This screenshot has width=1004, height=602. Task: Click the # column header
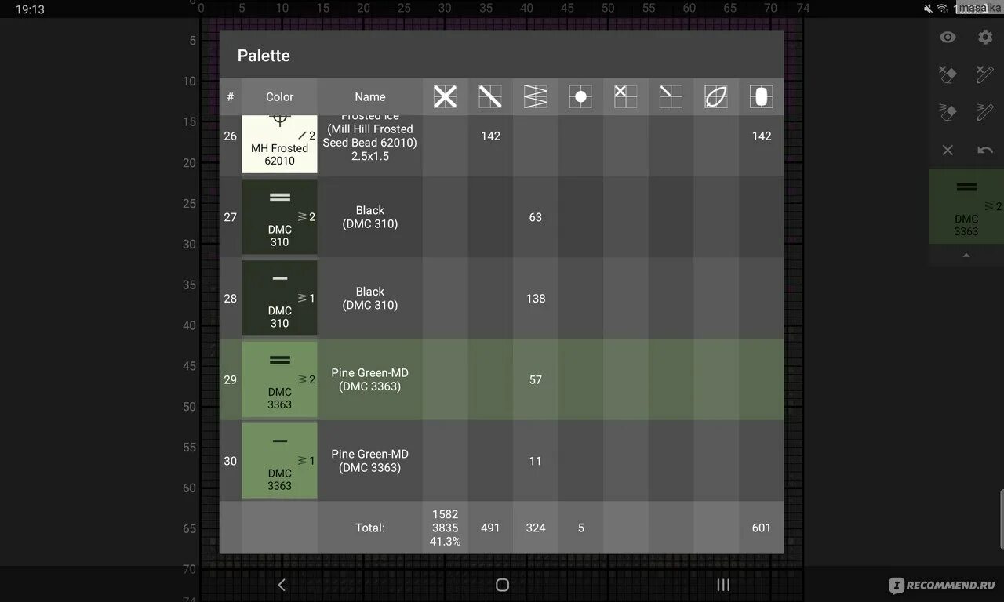pyautogui.click(x=230, y=97)
